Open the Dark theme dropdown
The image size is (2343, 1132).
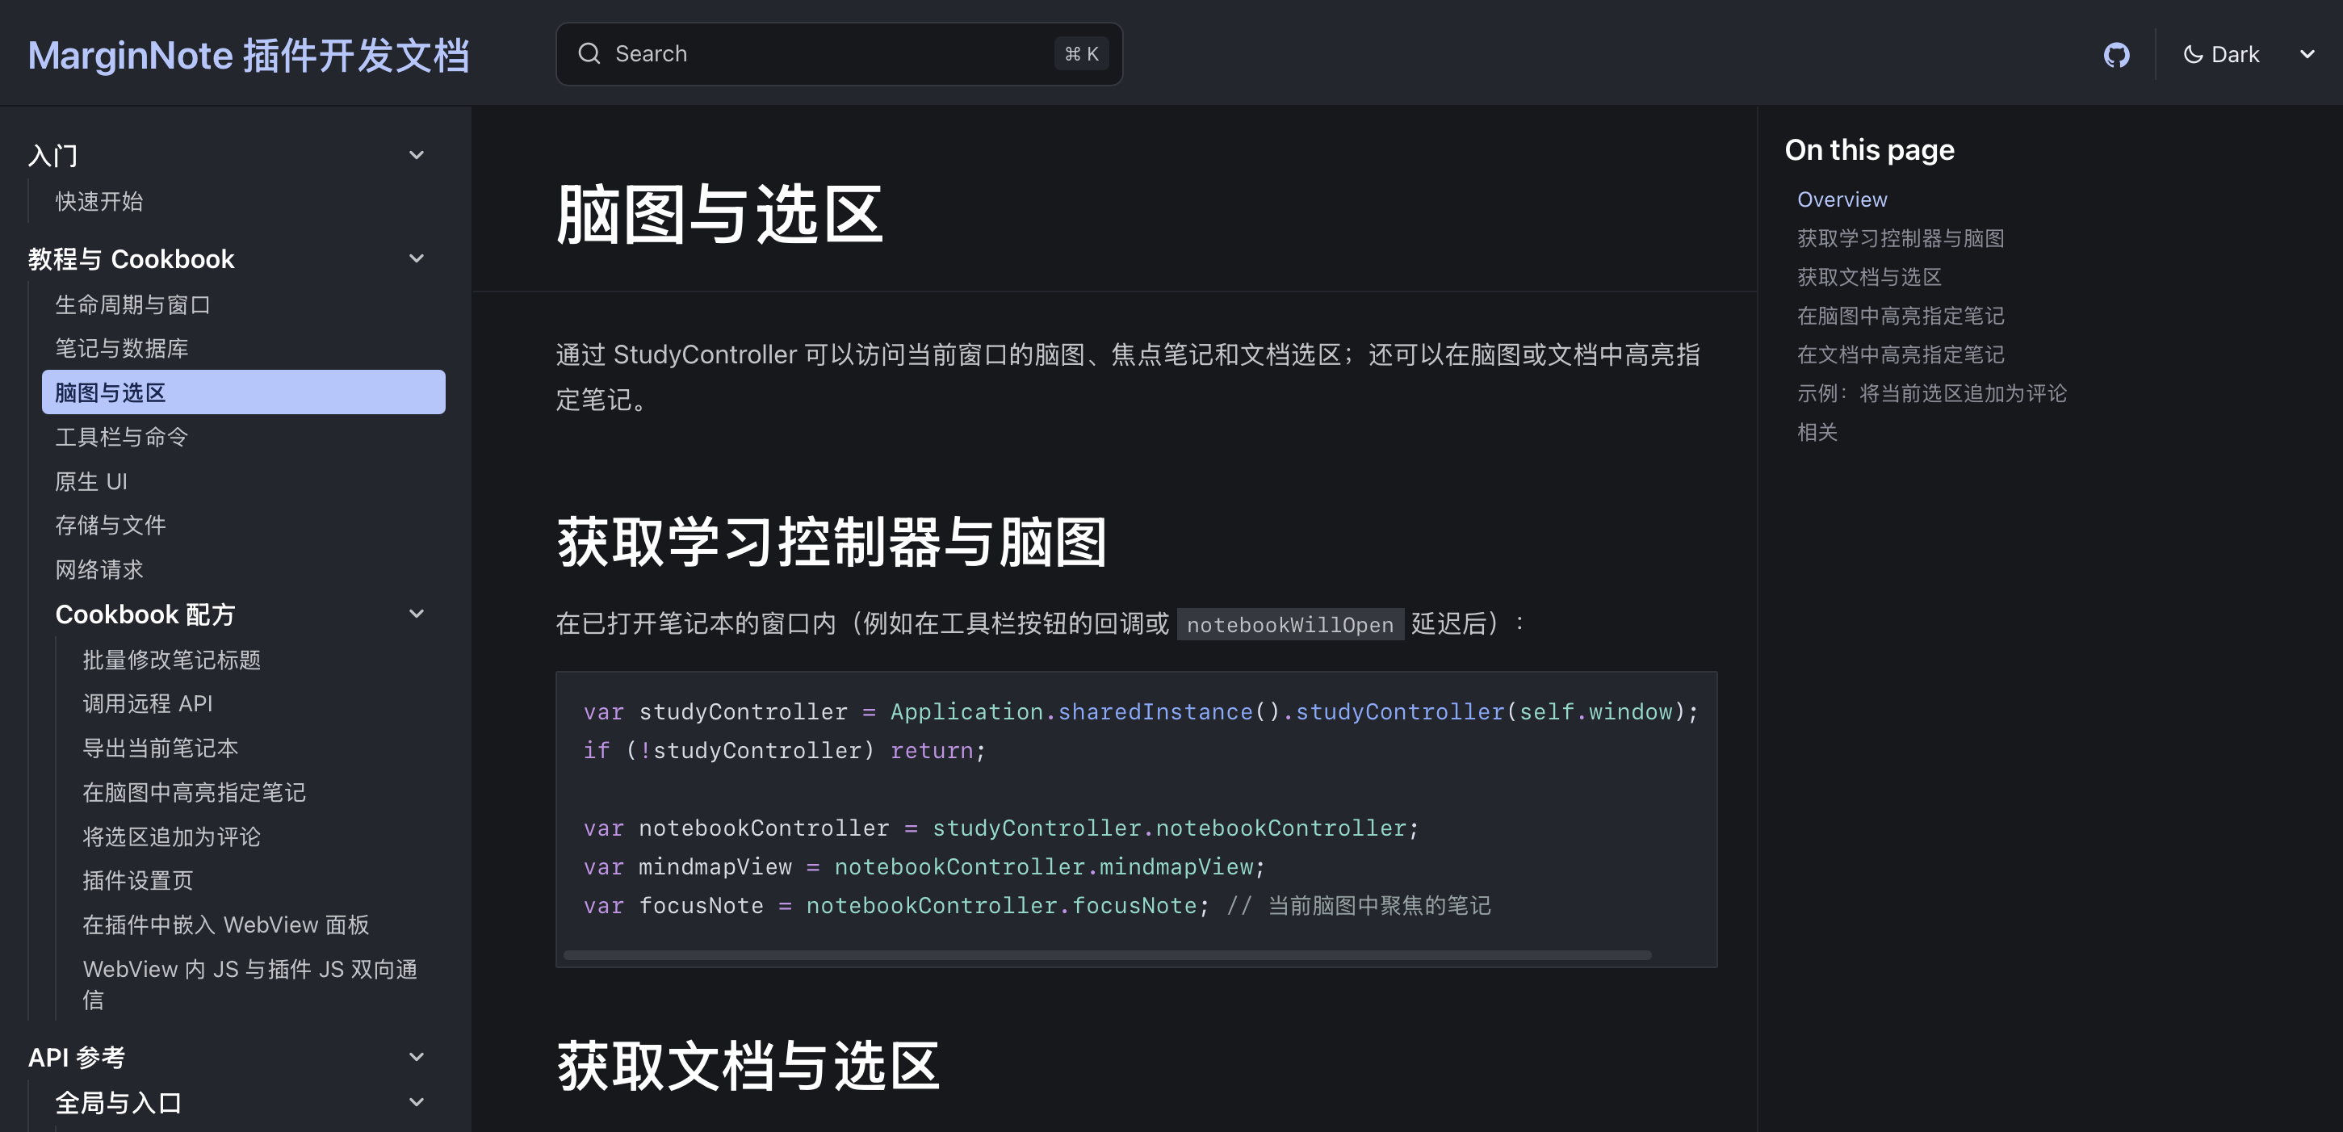click(x=2307, y=55)
